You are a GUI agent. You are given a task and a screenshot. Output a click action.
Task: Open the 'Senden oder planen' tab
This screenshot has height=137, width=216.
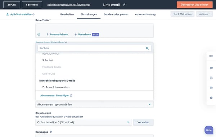coord(116,14)
